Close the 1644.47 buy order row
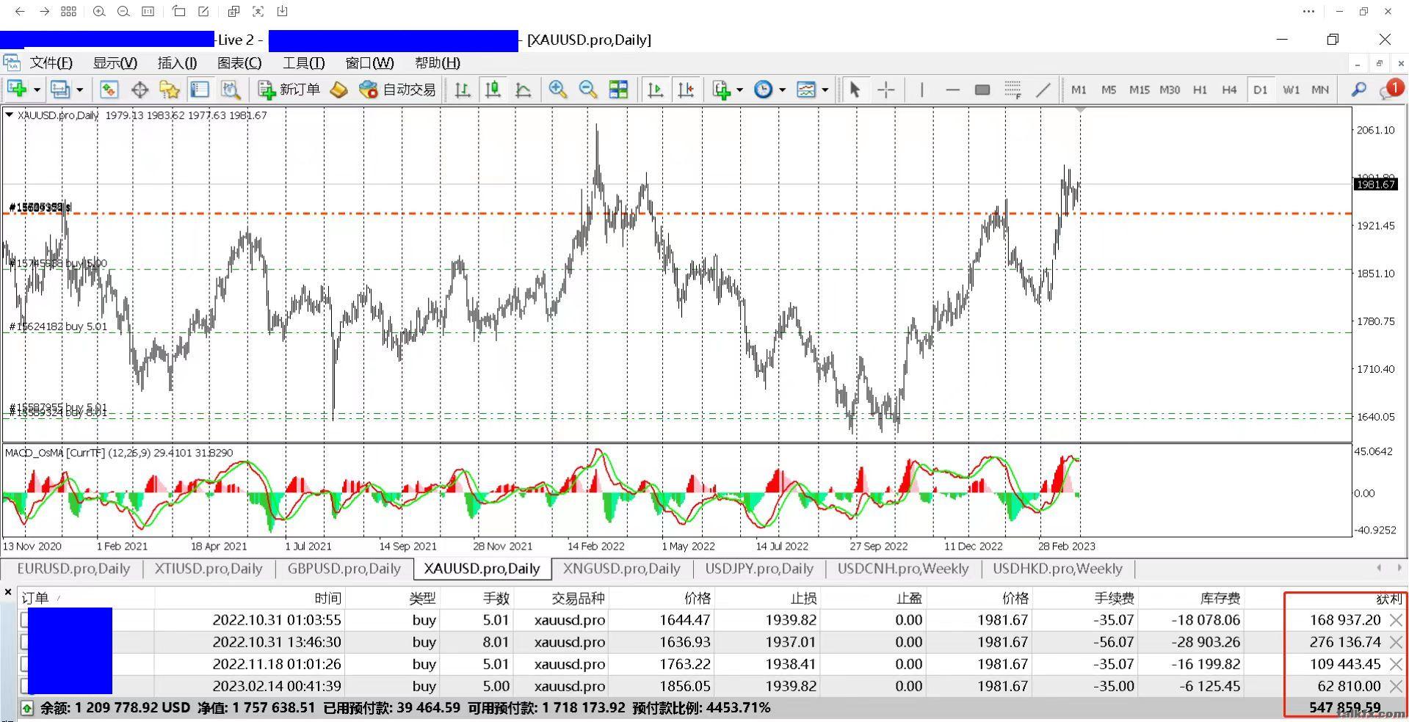 coord(1395,620)
